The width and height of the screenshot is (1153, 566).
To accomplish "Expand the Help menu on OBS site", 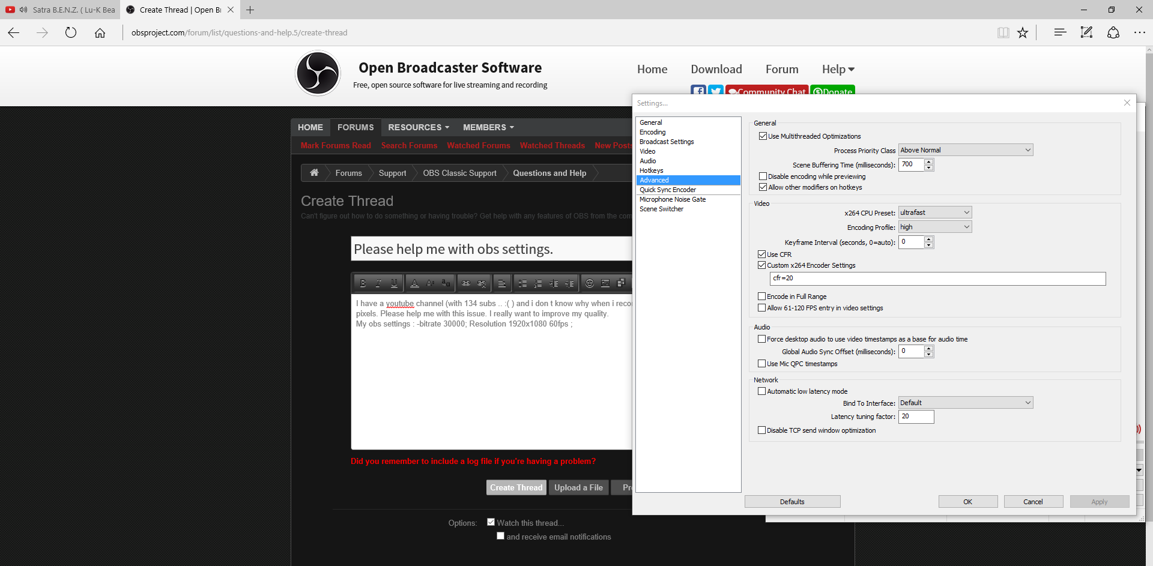I will (838, 69).
